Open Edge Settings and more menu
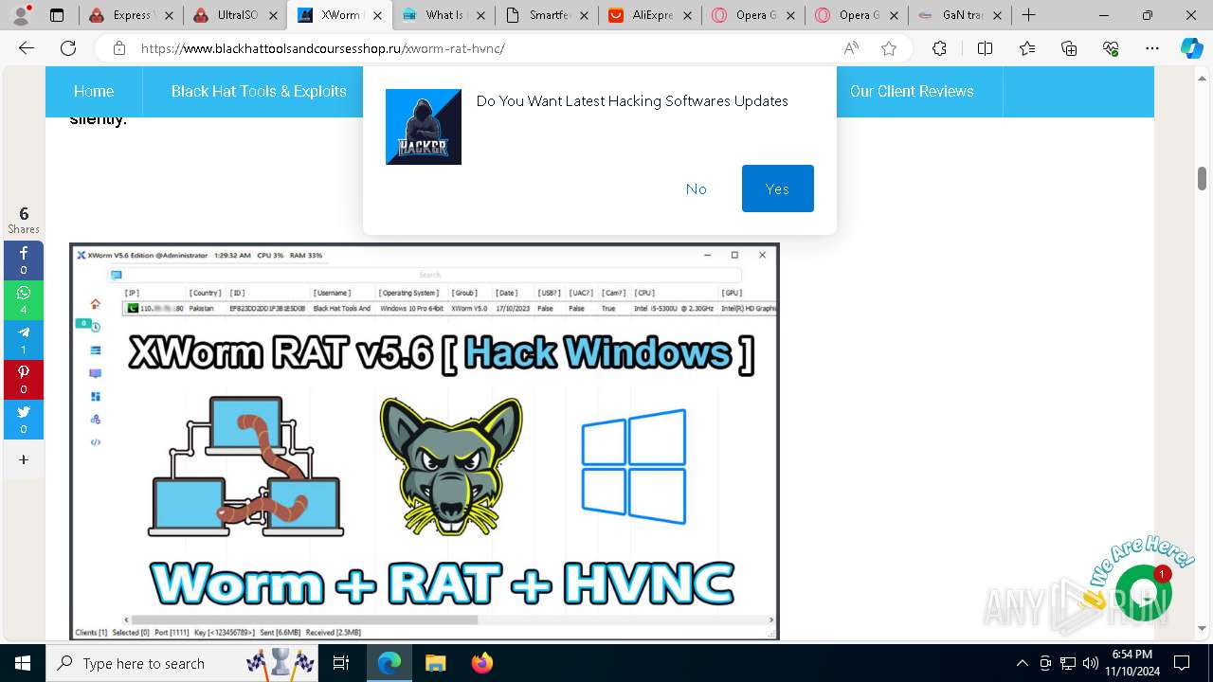The width and height of the screenshot is (1213, 682). 1152,48
